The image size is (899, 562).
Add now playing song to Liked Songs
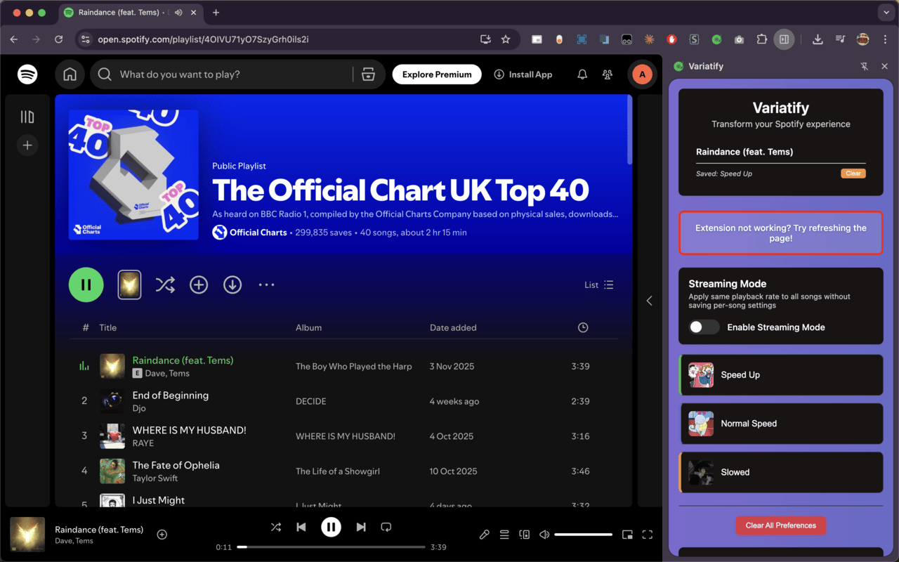point(162,535)
